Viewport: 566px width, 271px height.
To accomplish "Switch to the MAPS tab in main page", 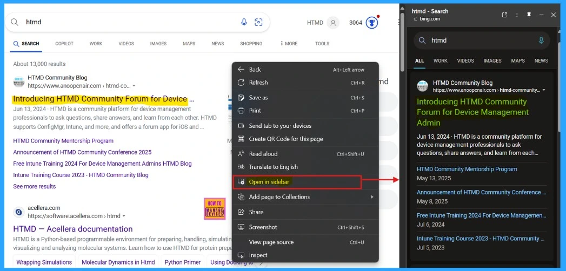I will click(x=189, y=44).
